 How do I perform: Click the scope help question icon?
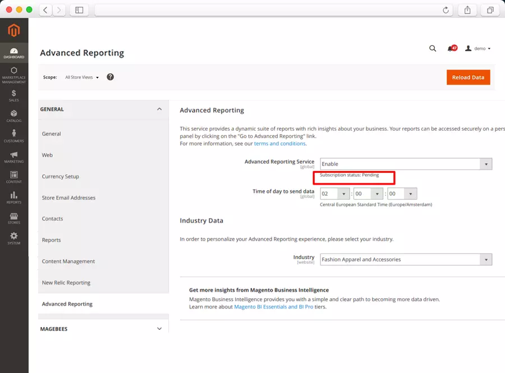[x=110, y=77]
